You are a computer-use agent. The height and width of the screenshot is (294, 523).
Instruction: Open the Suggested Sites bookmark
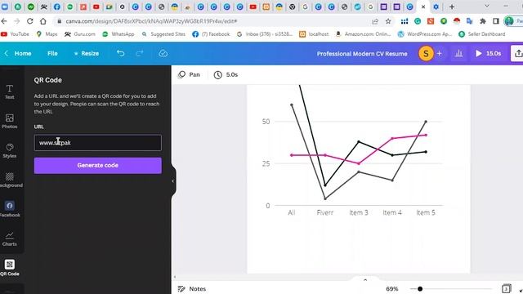pyautogui.click(x=163, y=34)
